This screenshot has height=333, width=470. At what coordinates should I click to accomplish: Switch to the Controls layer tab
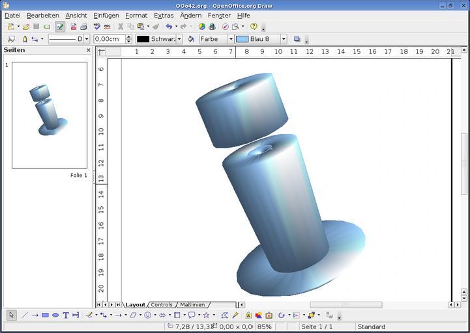click(x=162, y=304)
